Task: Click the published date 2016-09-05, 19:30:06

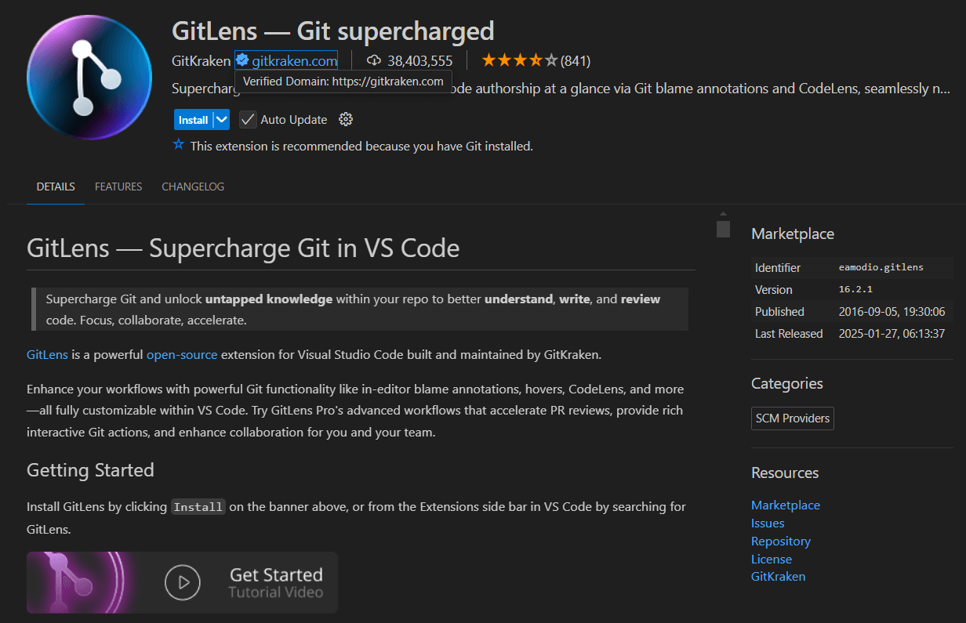Action: point(892,311)
